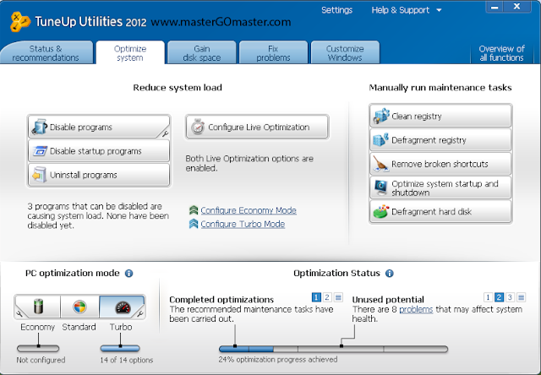The width and height of the screenshot is (541, 375).
Task: Click the Optimize system startup monitor icon
Action: pos(381,187)
